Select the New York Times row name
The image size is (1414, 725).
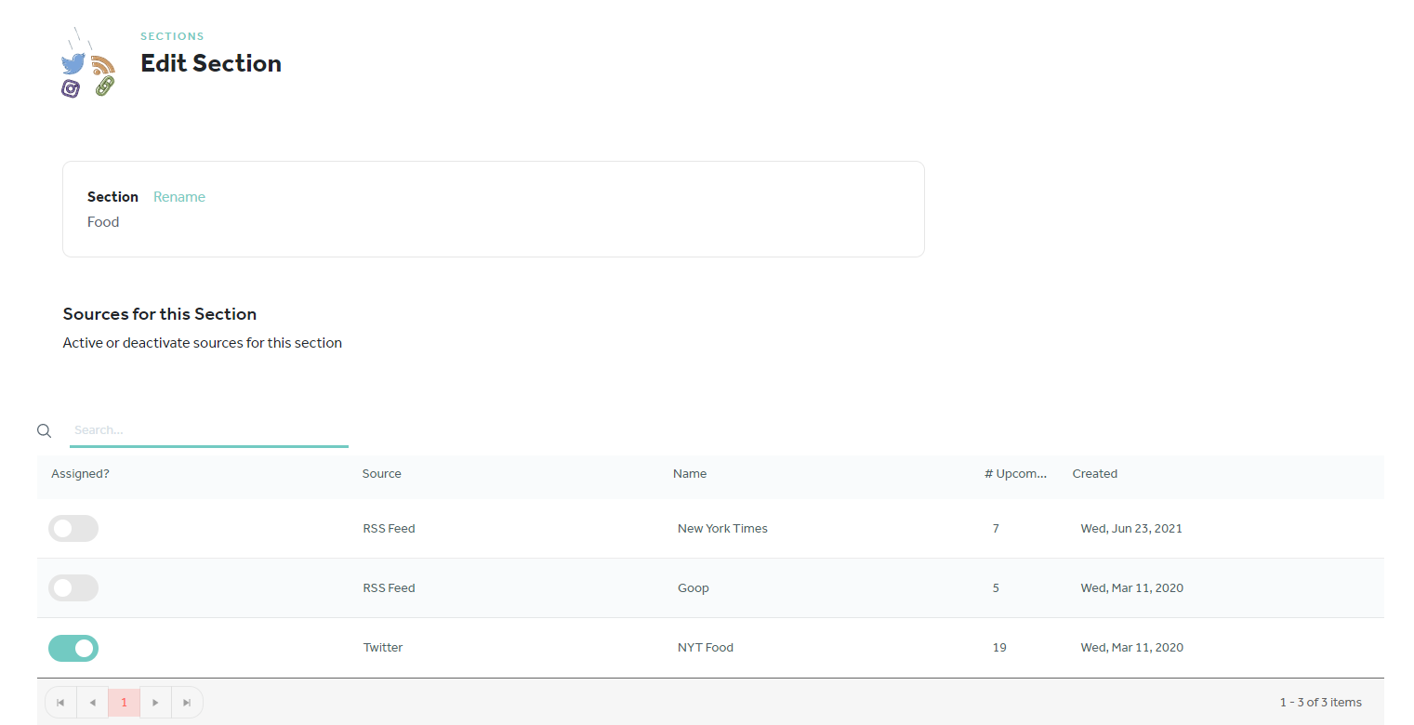(722, 528)
